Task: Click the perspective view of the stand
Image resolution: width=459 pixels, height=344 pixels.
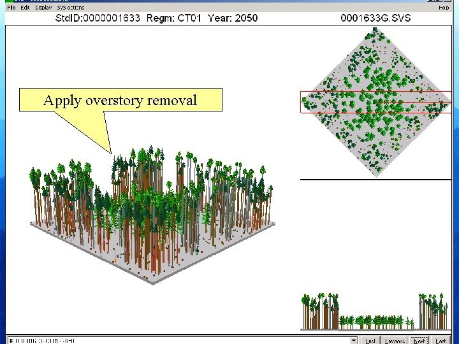Action: click(x=152, y=214)
